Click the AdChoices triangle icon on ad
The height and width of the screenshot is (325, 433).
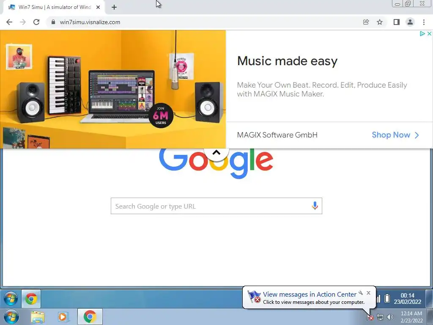click(422, 33)
